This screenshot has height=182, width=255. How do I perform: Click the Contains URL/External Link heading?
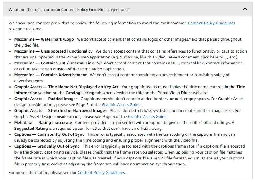54,63
